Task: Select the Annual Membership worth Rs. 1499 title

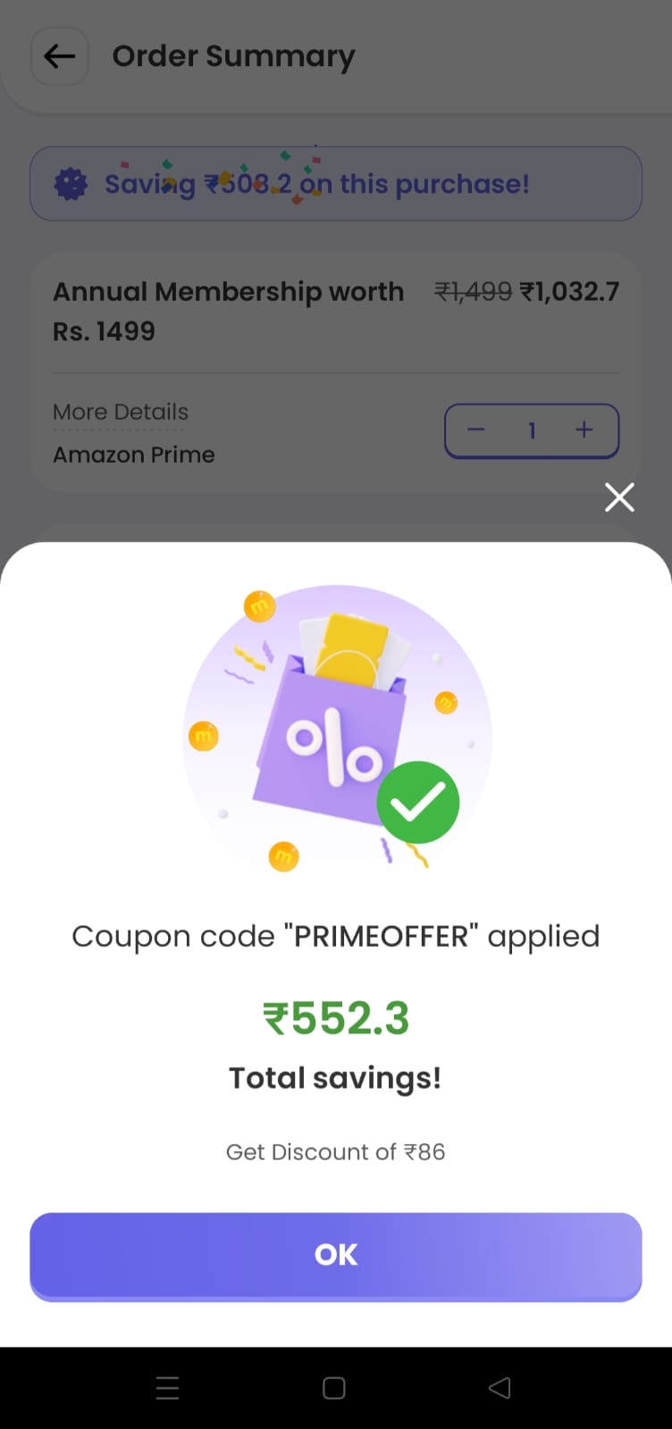Action: [228, 311]
